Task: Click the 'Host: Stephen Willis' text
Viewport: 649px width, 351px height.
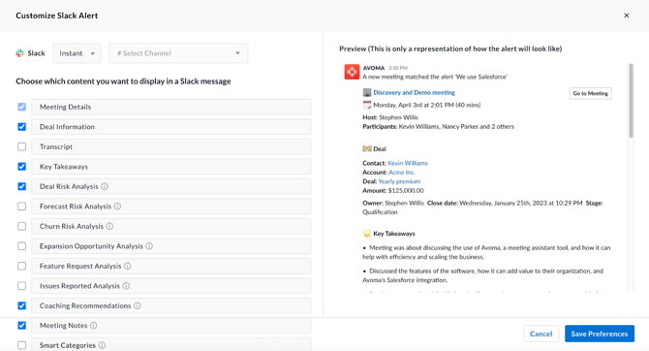Action: point(390,117)
